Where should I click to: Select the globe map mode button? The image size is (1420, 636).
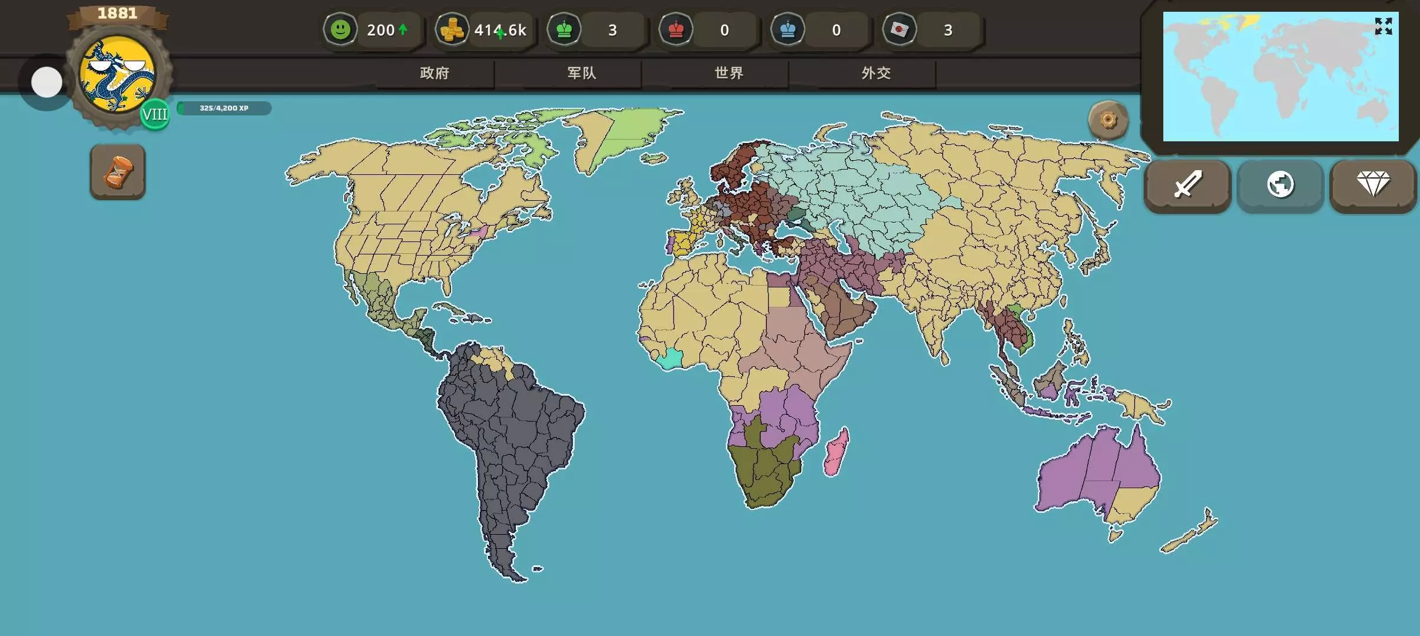click(1280, 185)
